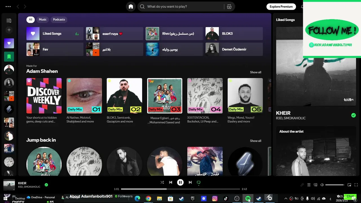Click the Jump back in heading
The height and width of the screenshot is (203, 361).
click(41, 140)
